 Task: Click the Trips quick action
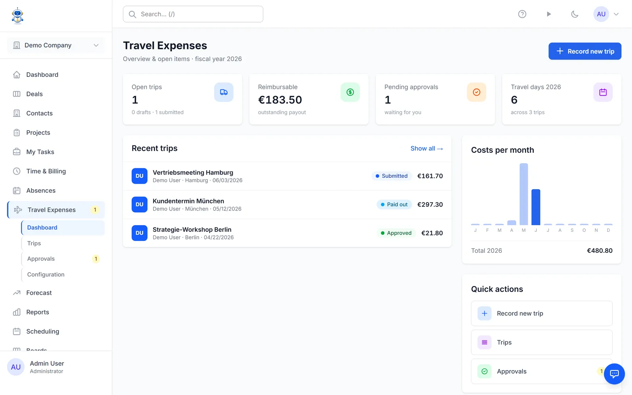(x=542, y=342)
